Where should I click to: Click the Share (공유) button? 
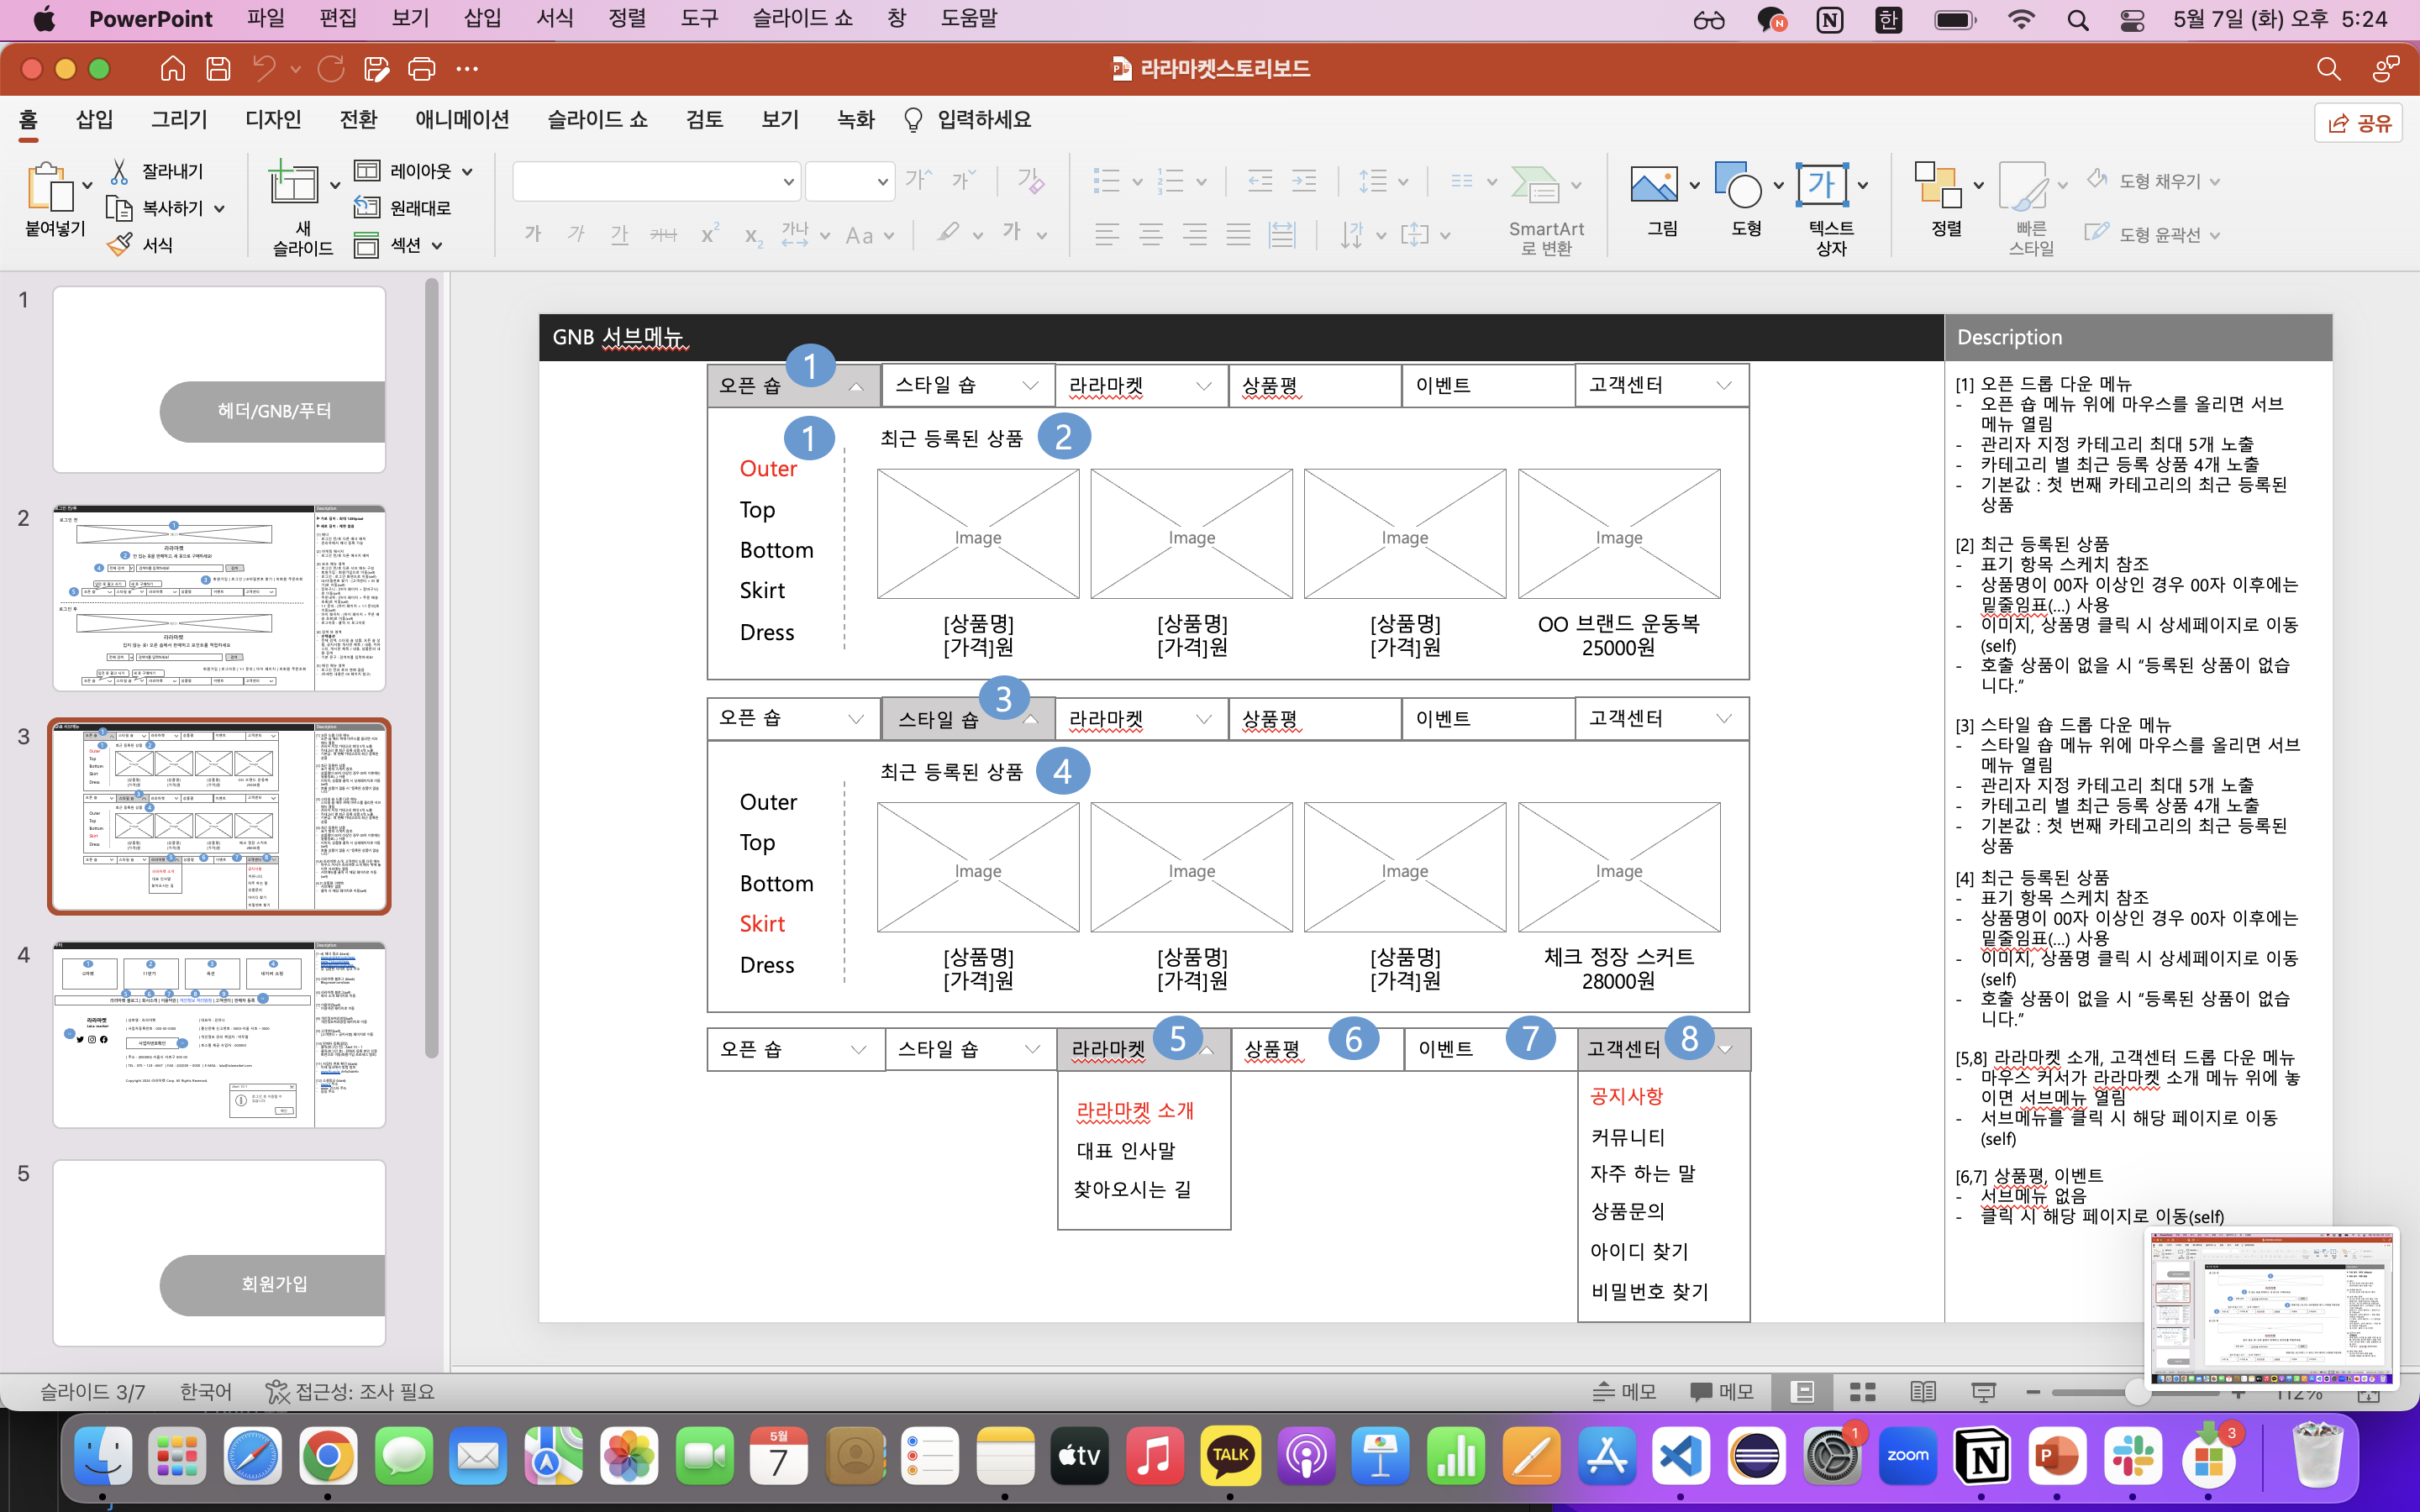tap(2358, 123)
